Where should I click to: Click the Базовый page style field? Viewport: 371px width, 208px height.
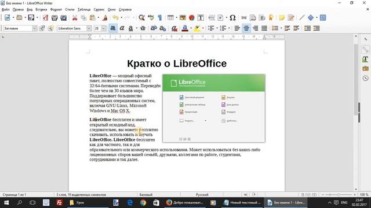click(146, 195)
